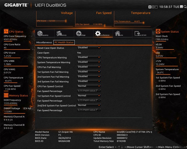Click the Voltage graph panel title
The width and height of the screenshot is (187, 149).
tap(67, 13)
